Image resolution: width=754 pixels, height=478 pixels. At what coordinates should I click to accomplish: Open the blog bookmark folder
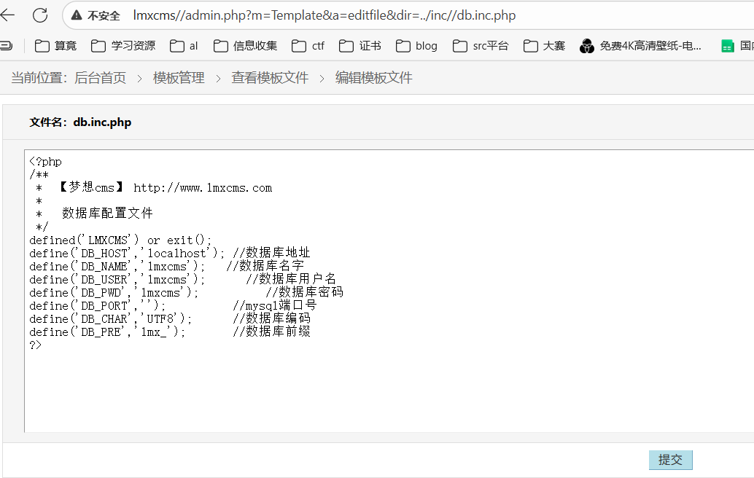pos(417,46)
